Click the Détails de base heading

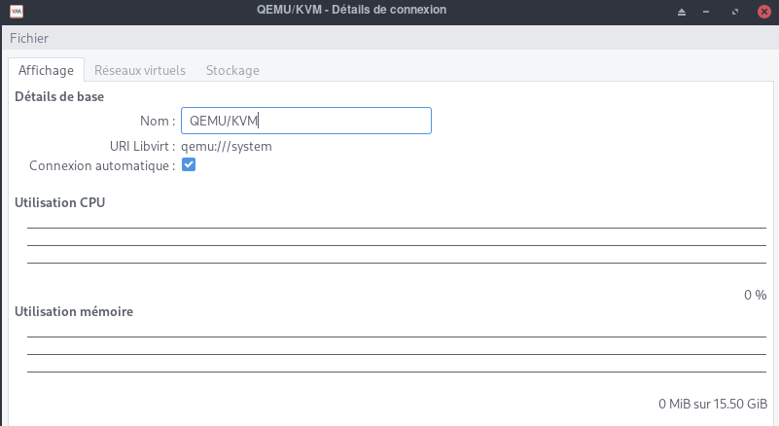[x=60, y=96]
